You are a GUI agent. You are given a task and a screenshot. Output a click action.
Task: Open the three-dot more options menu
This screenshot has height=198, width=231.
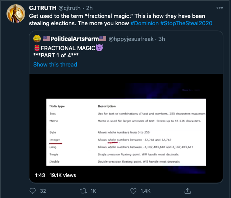[220, 8]
